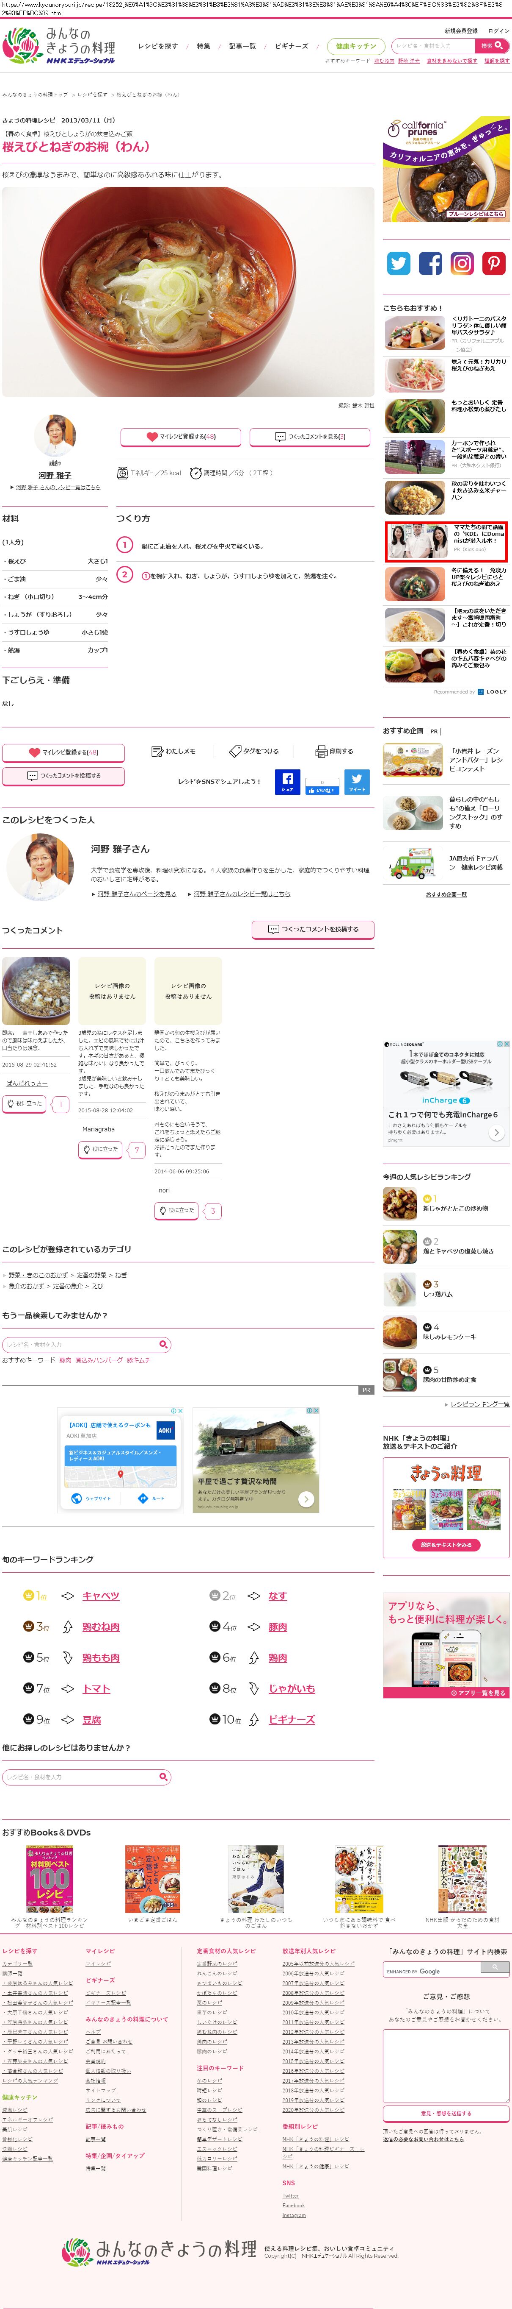Click the 健康キッチン header button
This screenshot has height=2309, width=512.
pyautogui.click(x=356, y=46)
